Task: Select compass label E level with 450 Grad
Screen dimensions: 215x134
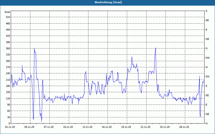Action: [x=206, y=30]
